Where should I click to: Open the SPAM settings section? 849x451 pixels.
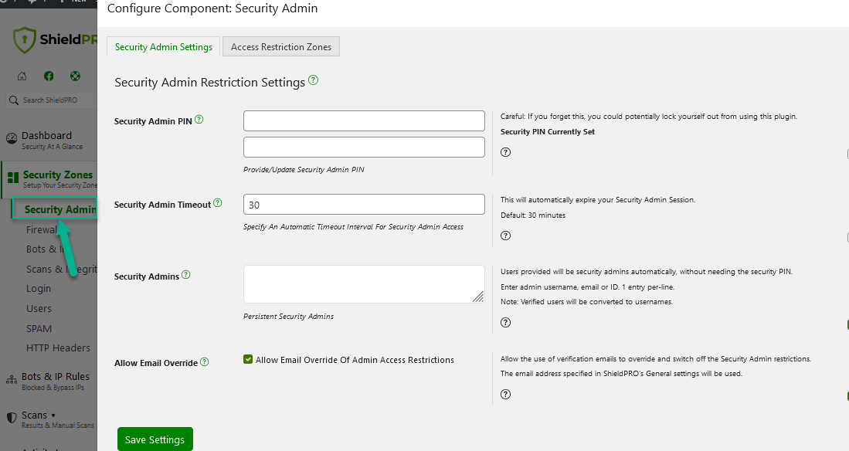pos(40,328)
